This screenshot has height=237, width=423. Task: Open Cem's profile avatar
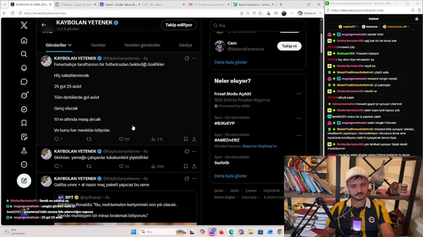tap(219, 46)
